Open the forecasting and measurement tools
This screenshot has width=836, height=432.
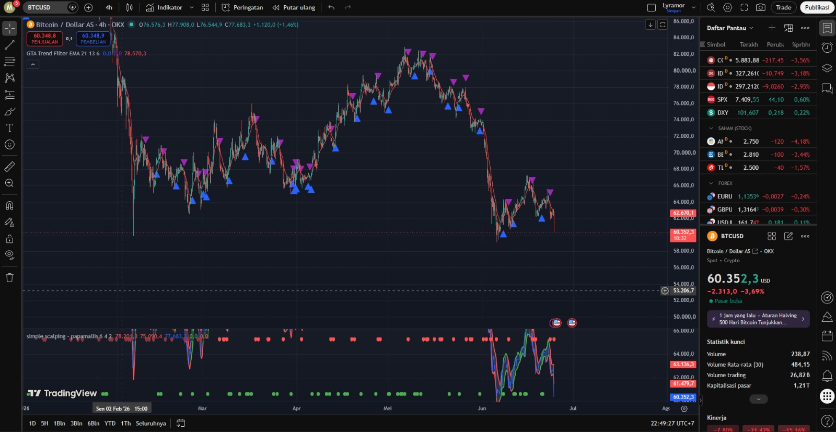pos(9,95)
